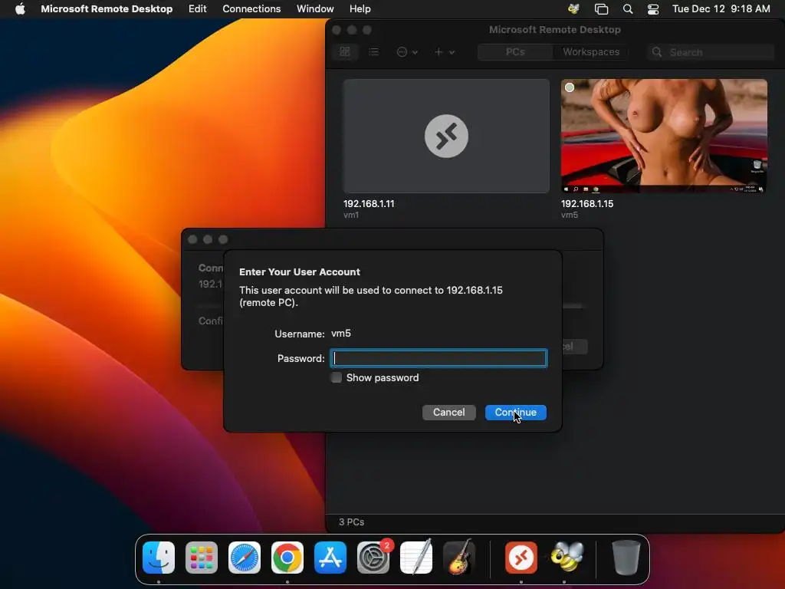The height and width of the screenshot is (589, 785).
Task: Click the Search field in Remote Desktop window
Action: click(x=711, y=52)
